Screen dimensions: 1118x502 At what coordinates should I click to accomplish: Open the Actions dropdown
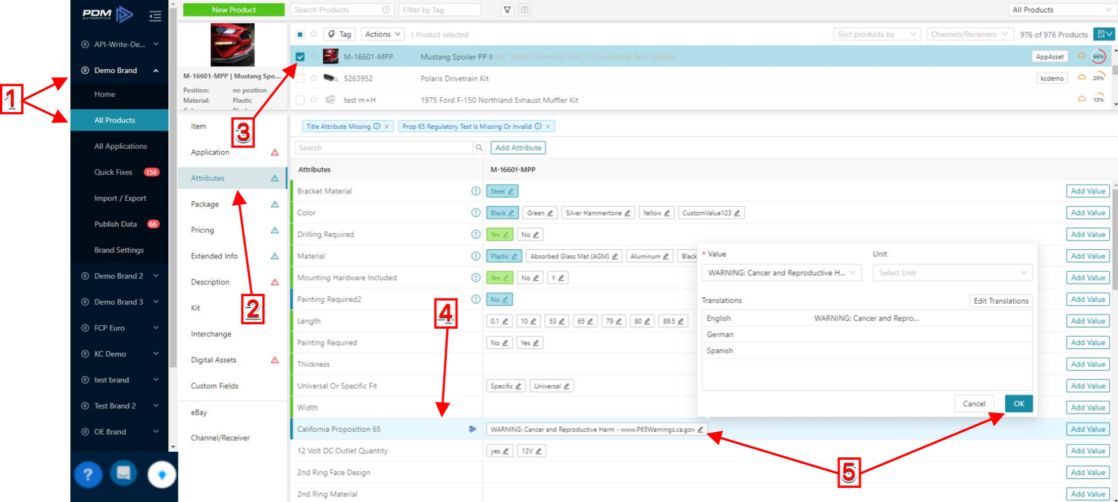pyautogui.click(x=382, y=34)
